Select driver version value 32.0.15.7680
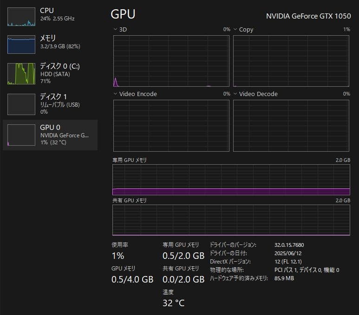Viewport: 359px width, 315px height. click(289, 245)
